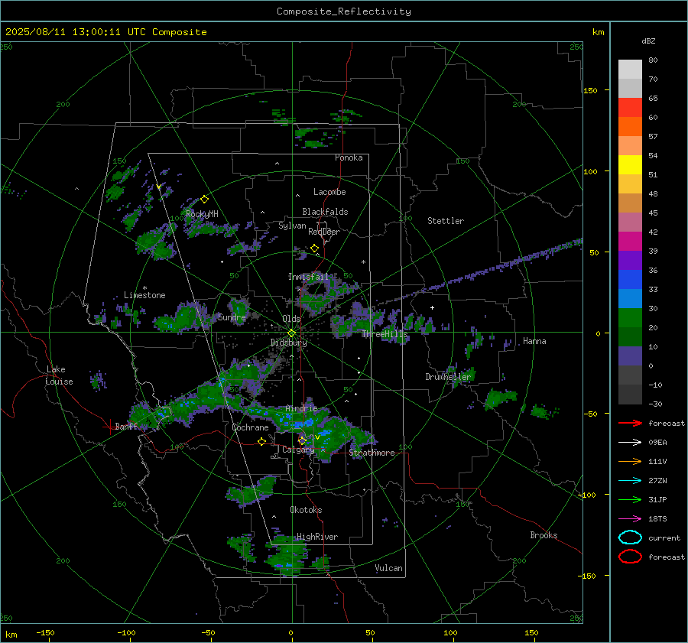The width and height of the screenshot is (688, 643).
Task: Click the Banff label
Action: (126, 426)
